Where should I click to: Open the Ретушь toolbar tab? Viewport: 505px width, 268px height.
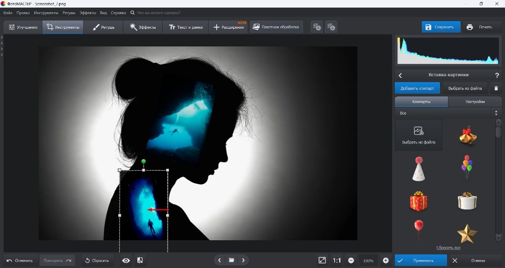[x=104, y=27]
